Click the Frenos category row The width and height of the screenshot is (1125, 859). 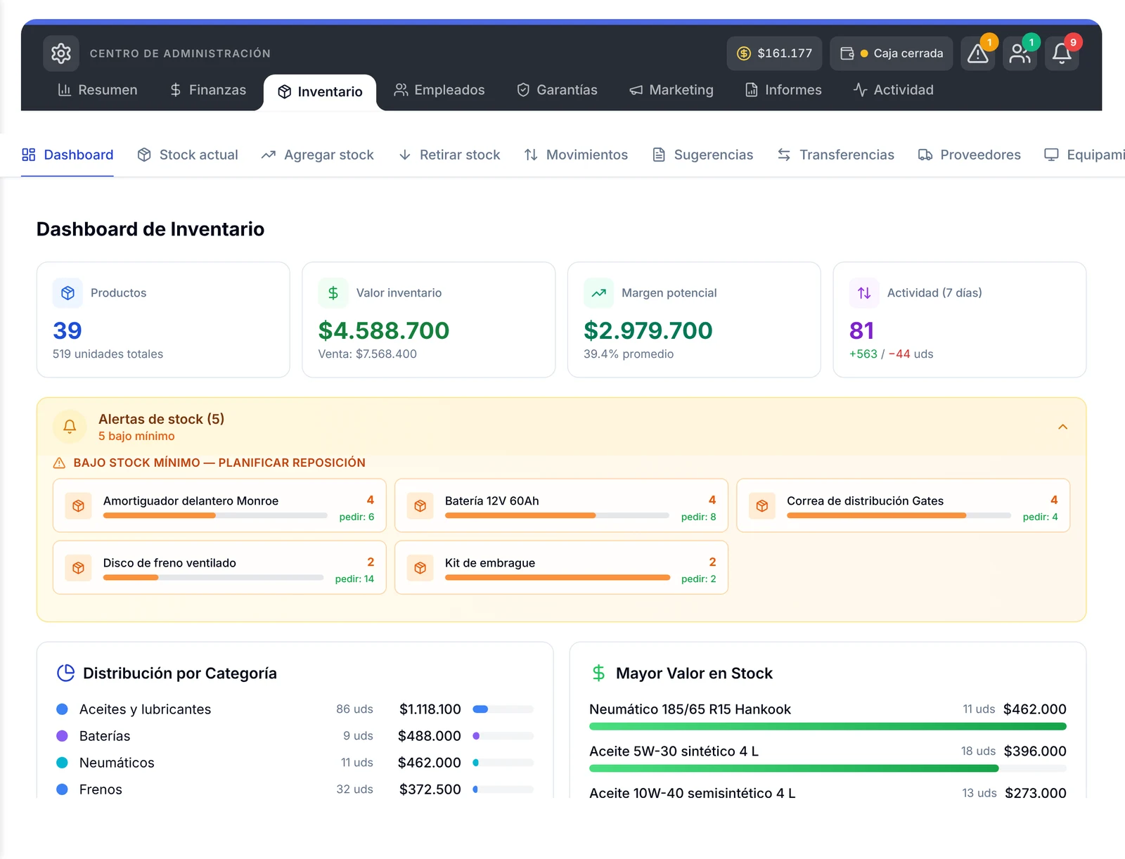(295, 789)
